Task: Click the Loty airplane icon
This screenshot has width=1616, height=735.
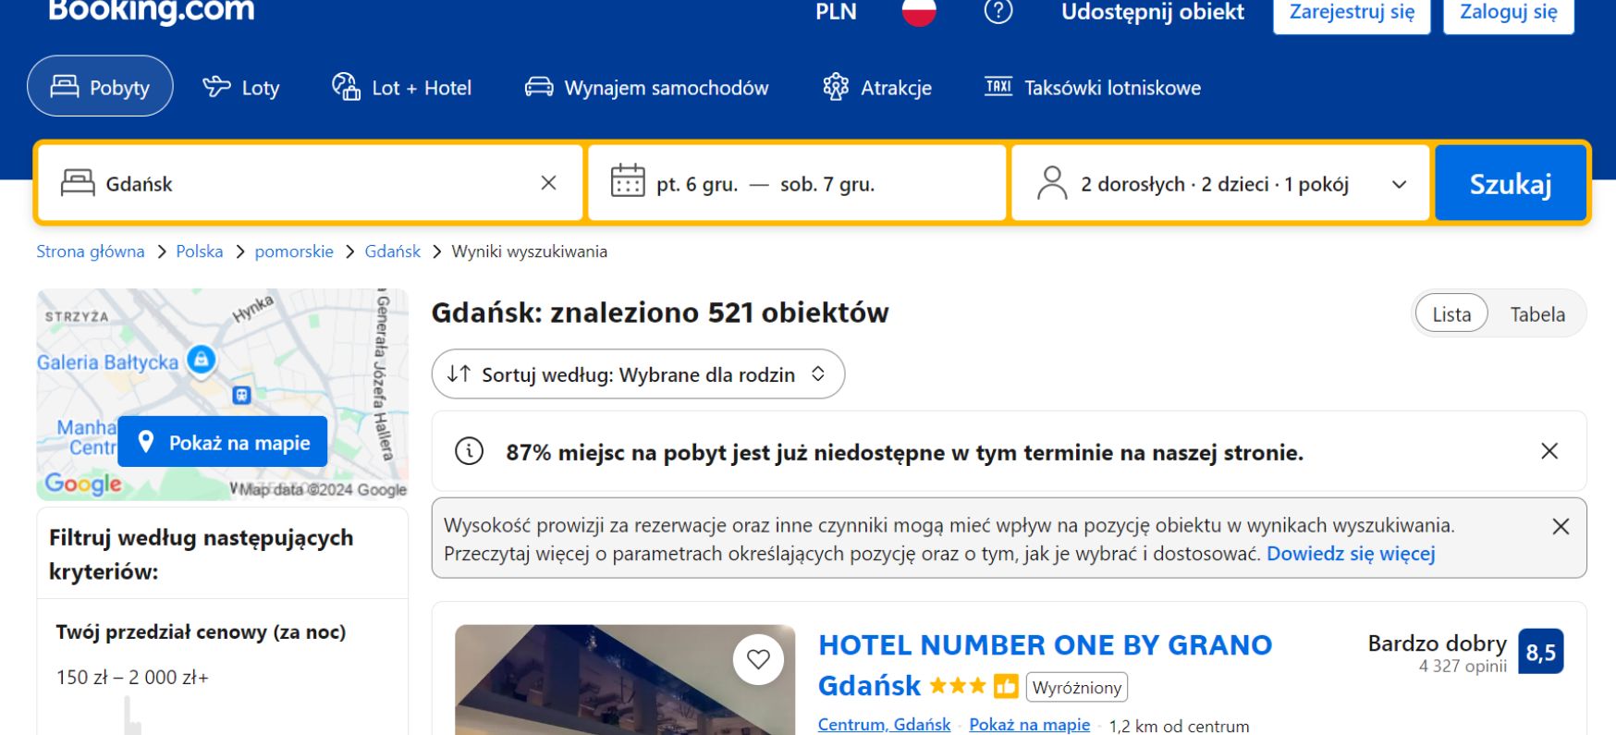Action: 216,87
